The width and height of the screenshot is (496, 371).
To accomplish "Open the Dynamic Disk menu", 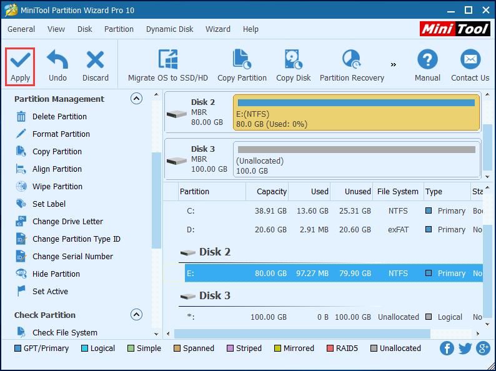I will [169, 29].
